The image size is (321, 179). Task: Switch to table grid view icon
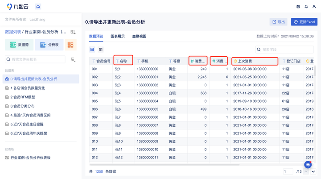click(92, 50)
